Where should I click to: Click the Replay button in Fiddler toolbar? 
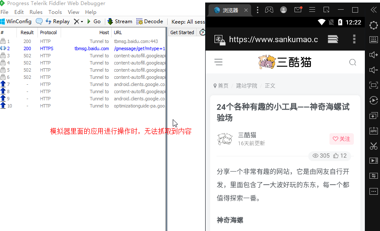pyautogui.click(x=58, y=21)
